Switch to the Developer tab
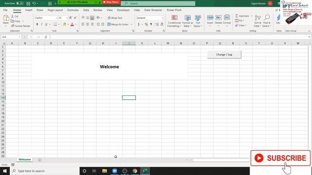The image size is (312, 175). click(x=123, y=10)
